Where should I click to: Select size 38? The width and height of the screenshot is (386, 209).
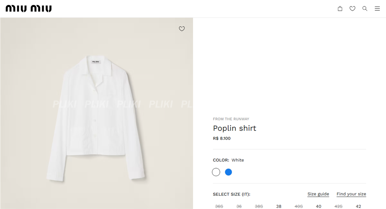tap(279, 206)
